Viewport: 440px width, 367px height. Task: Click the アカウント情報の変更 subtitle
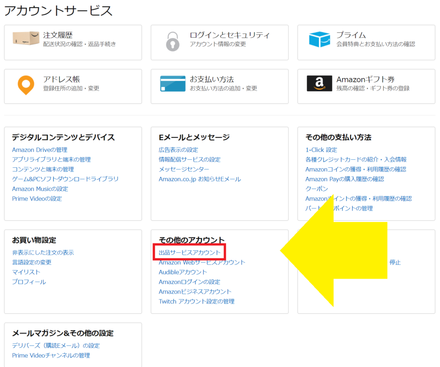pos(218,44)
